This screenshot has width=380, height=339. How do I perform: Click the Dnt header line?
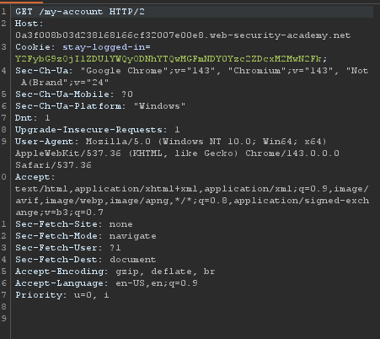(x=33, y=118)
